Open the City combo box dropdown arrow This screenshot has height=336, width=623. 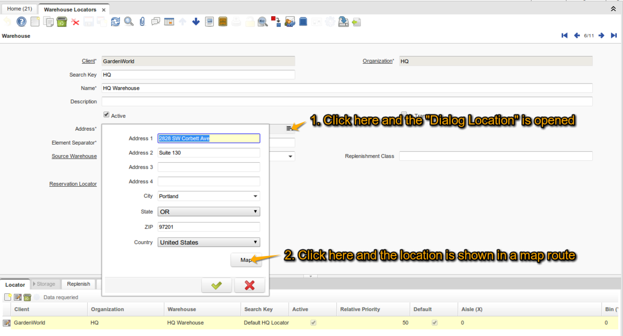255,197
